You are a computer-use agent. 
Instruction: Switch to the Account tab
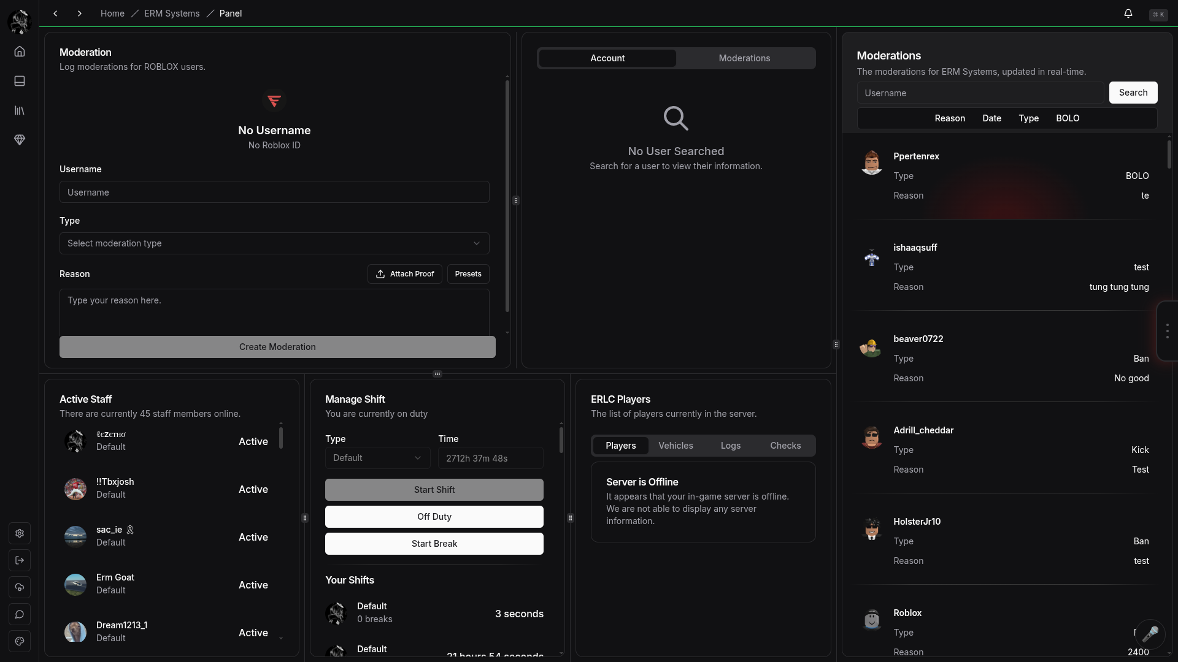pos(607,58)
